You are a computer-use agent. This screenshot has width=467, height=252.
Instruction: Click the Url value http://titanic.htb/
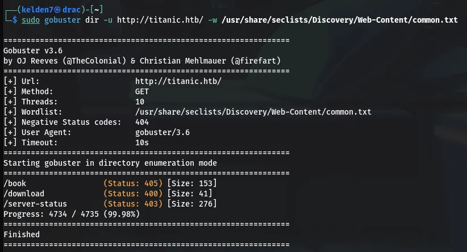pos(178,81)
